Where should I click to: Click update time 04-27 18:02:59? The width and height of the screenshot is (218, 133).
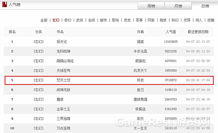coord(198,71)
